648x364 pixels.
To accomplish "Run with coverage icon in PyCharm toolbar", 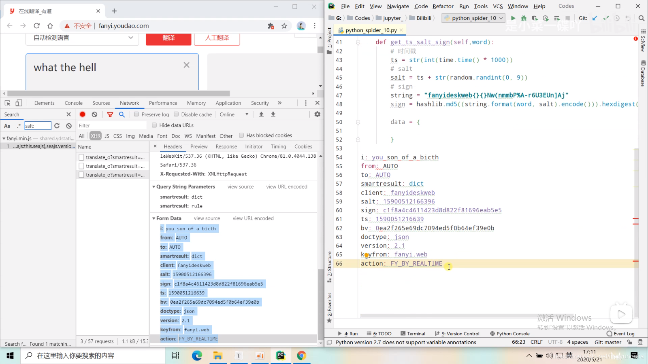I will pos(535,18).
